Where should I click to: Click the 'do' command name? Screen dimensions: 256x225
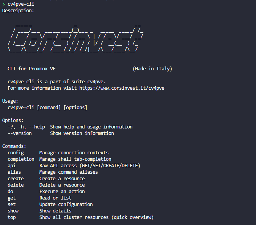click(10, 192)
